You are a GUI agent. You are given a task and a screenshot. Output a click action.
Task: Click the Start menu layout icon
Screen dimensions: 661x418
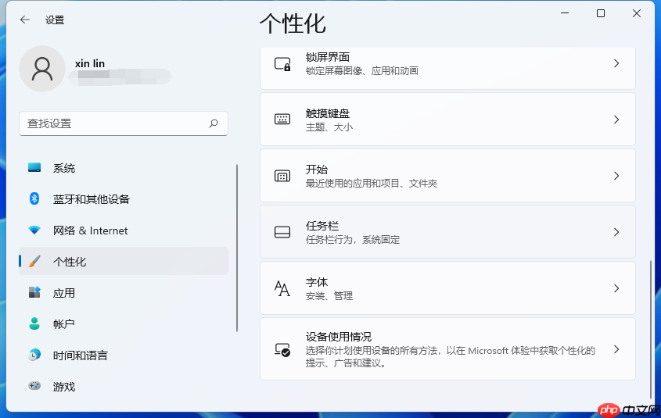point(282,176)
